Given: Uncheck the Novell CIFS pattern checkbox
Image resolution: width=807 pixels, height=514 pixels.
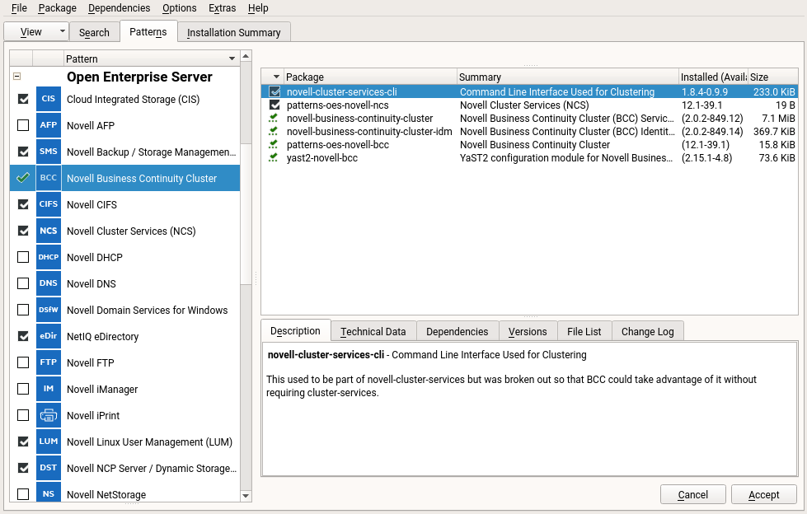Looking at the screenshot, I should [x=23, y=205].
